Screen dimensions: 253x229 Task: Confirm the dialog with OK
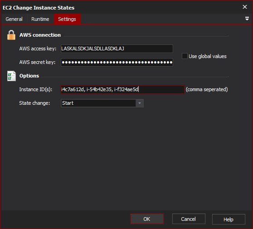point(147,219)
